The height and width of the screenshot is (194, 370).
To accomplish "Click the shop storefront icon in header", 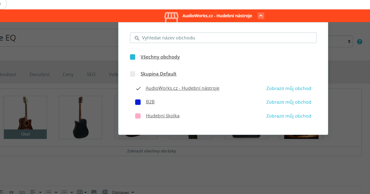I will (172, 17).
